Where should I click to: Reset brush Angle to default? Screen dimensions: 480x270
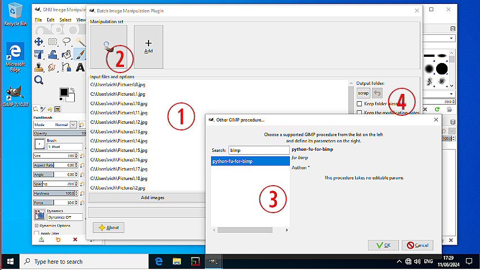(x=82, y=174)
